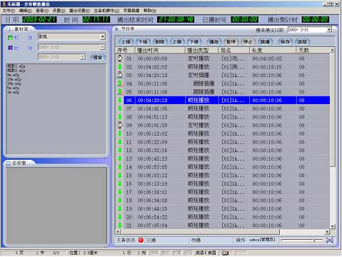Click the clock icon on row 09
Viewport: 342px width, 257px height.
[x=120, y=125]
